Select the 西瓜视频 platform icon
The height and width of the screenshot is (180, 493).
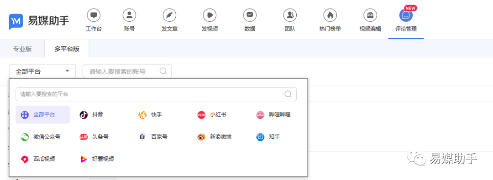[x=25, y=159]
